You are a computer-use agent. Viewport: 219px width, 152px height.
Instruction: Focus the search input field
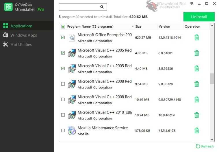83,7
